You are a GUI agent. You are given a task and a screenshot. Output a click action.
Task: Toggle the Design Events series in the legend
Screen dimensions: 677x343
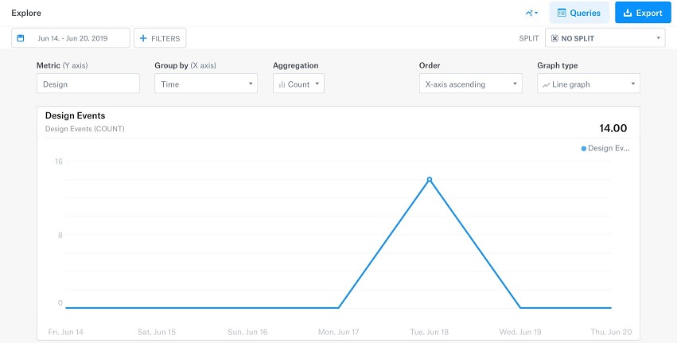[x=606, y=148]
